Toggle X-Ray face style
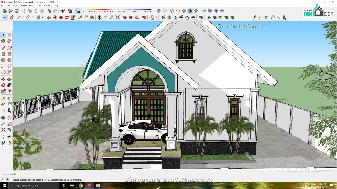 click(159, 11)
